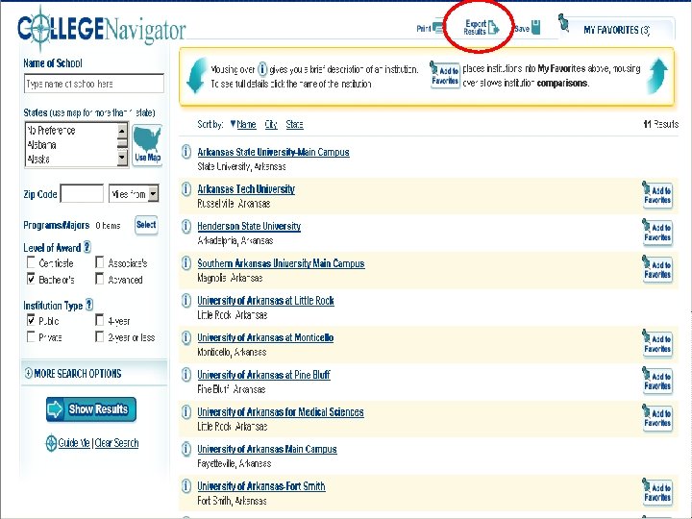Sort results by City

(x=271, y=124)
